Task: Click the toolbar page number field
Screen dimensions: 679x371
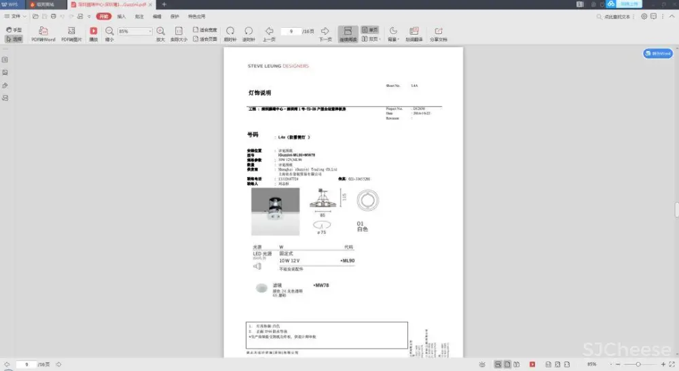Action: (291, 31)
